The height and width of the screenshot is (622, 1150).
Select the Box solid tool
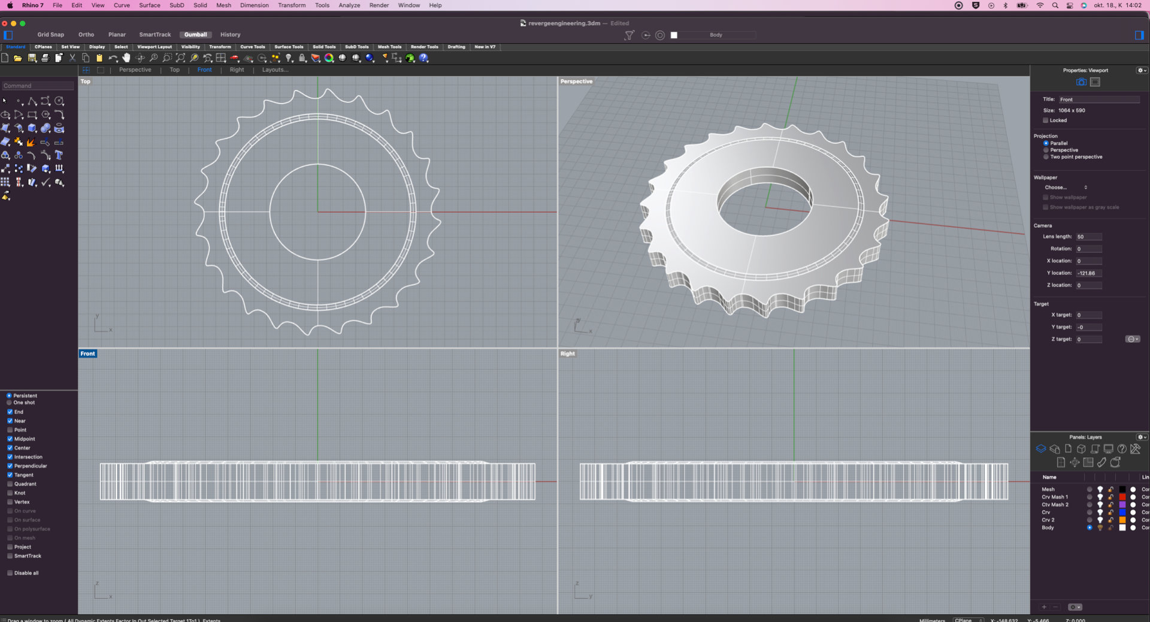click(x=32, y=128)
